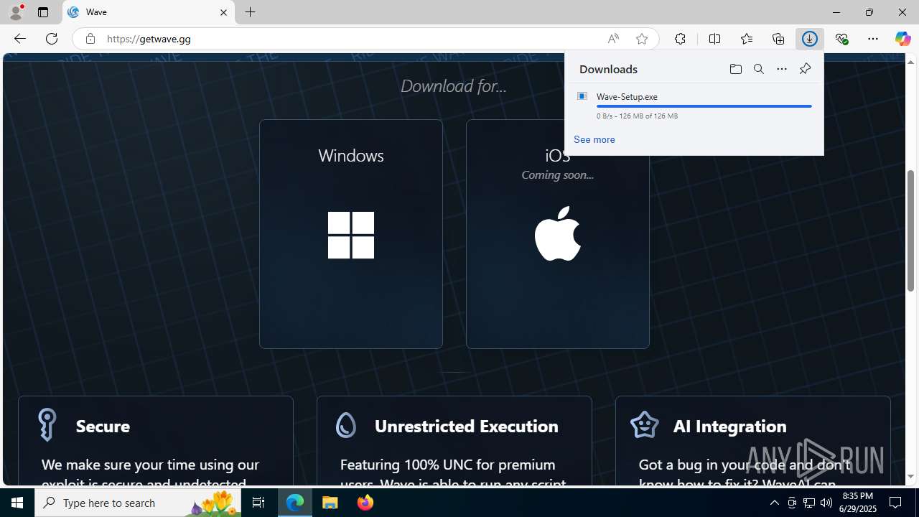
Task: Click the AI Integration star icon
Action: pyautogui.click(x=644, y=424)
